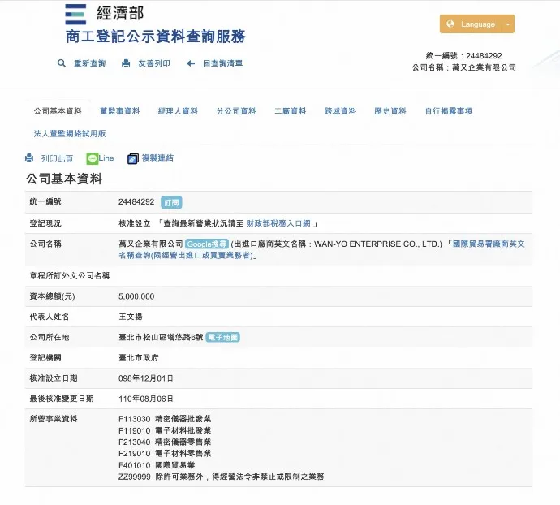Click the green Line share icon

tap(93, 158)
